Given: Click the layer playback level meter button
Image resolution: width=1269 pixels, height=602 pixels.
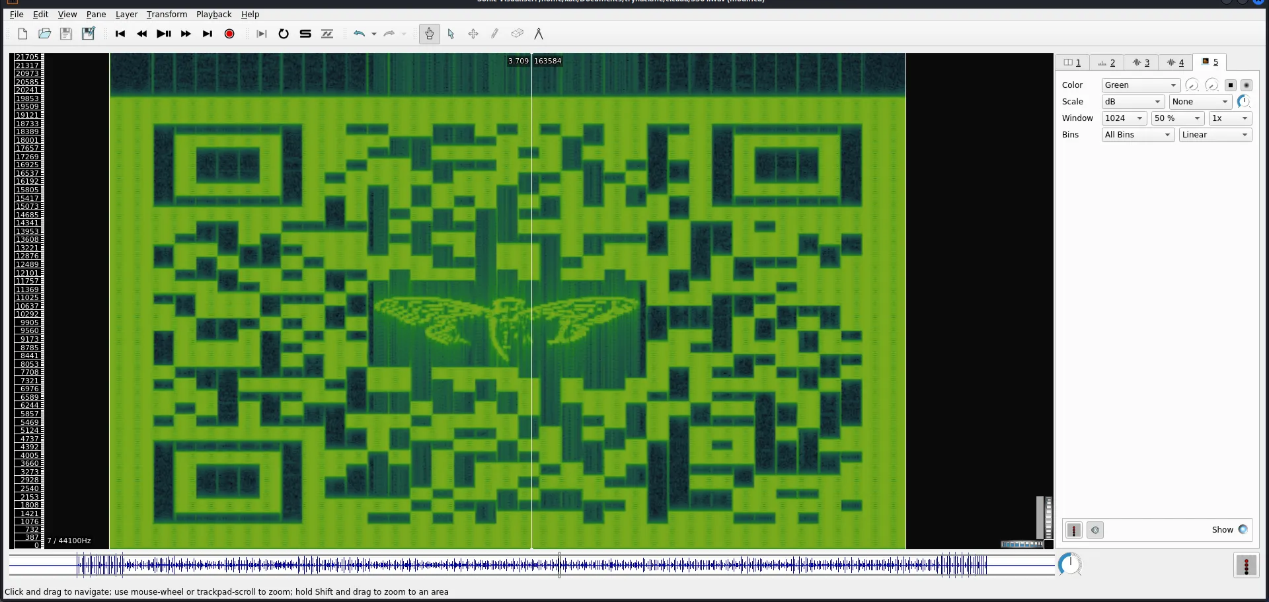Looking at the screenshot, I should pyautogui.click(x=1074, y=530).
